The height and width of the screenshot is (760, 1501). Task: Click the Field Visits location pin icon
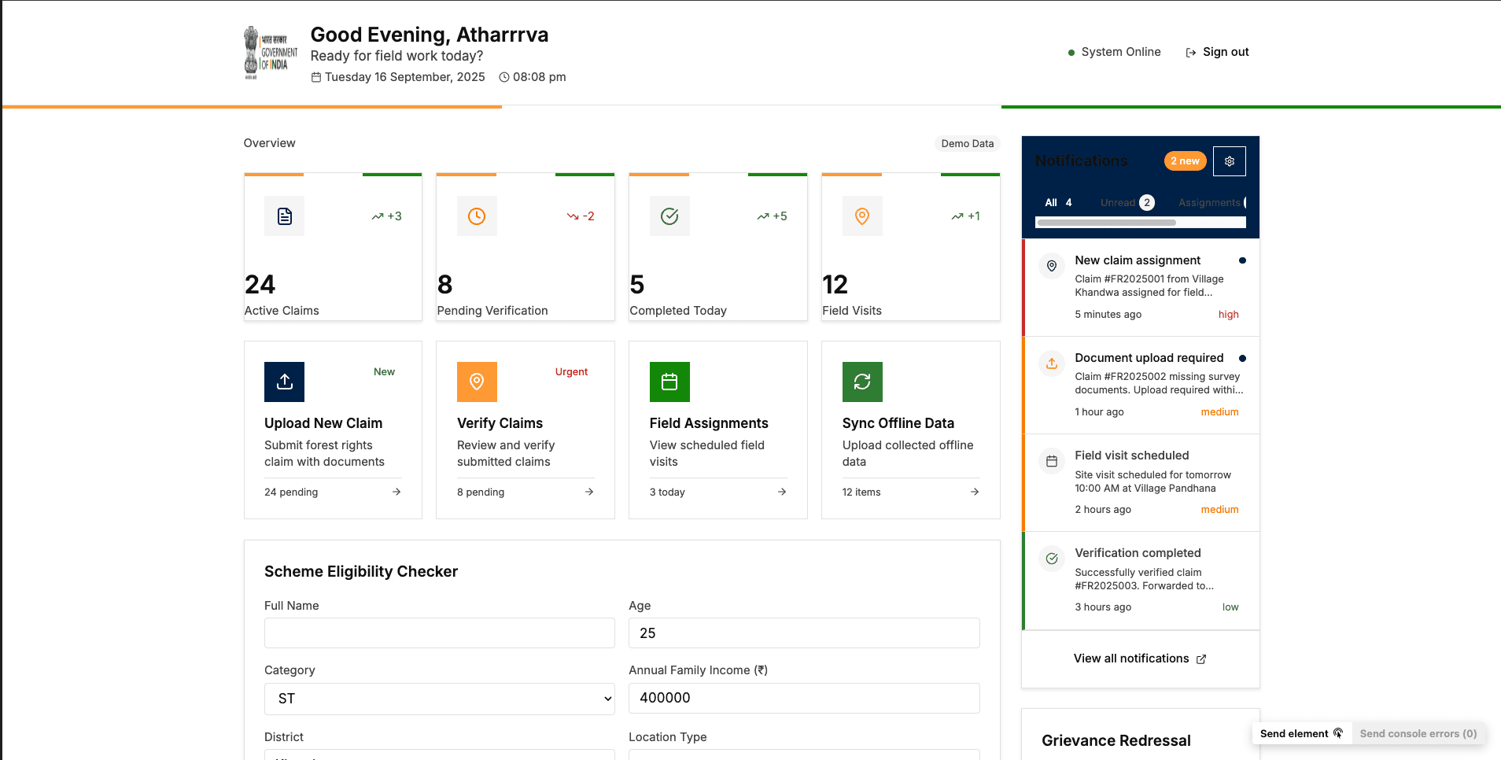pyautogui.click(x=862, y=216)
